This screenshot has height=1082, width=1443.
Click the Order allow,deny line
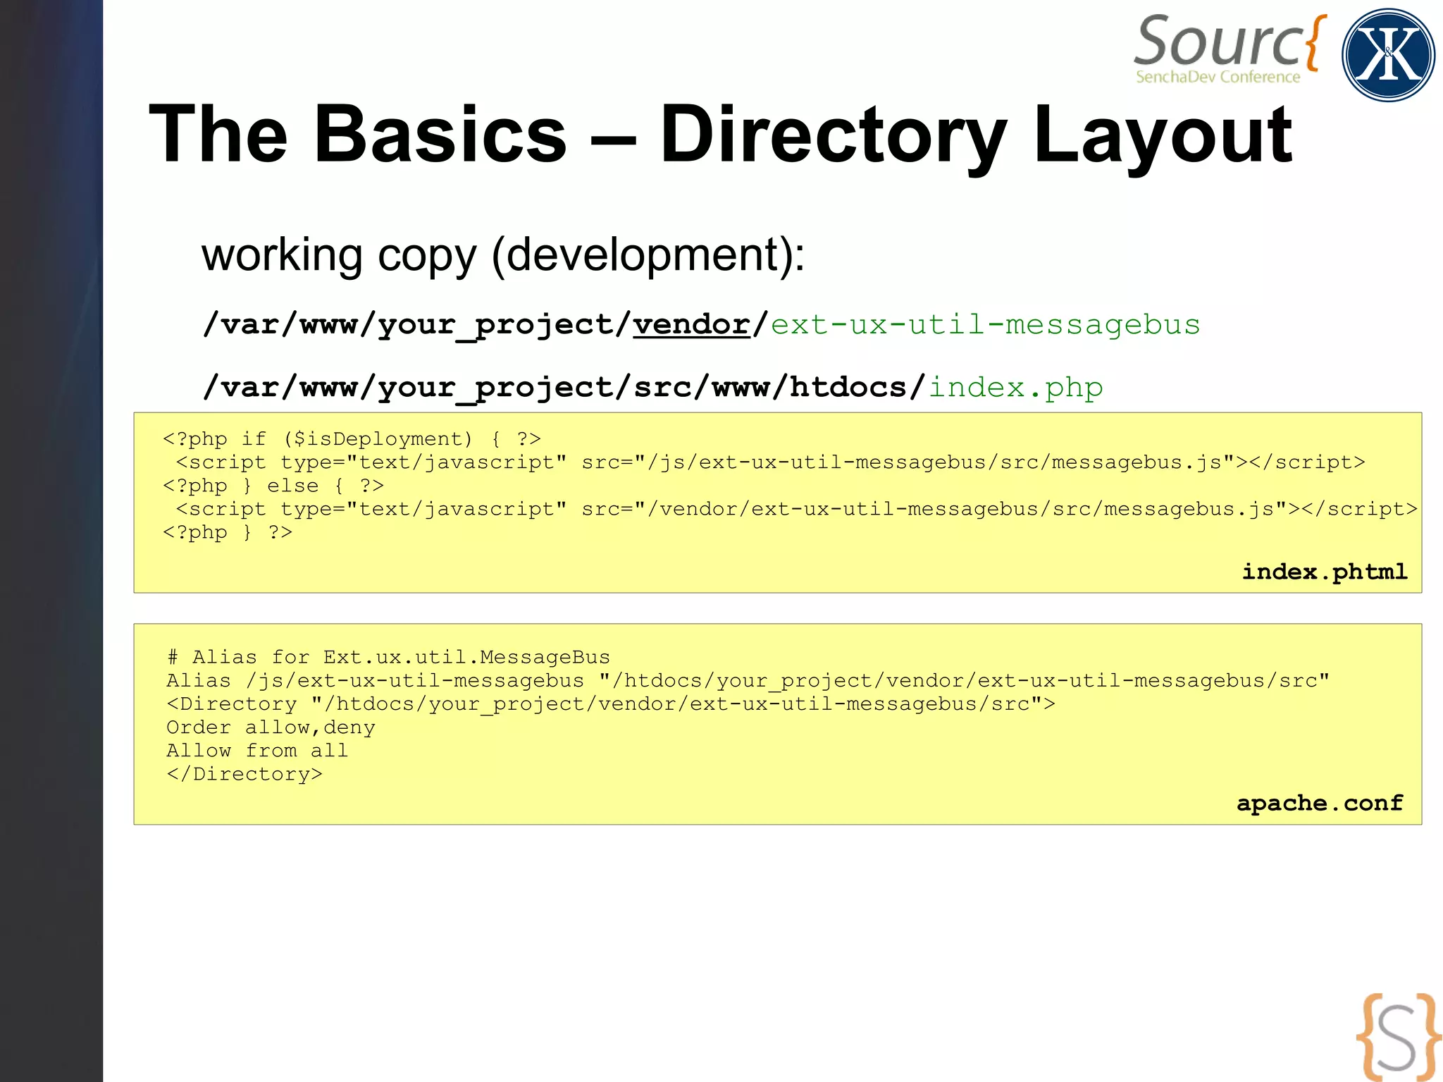[271, 727]
